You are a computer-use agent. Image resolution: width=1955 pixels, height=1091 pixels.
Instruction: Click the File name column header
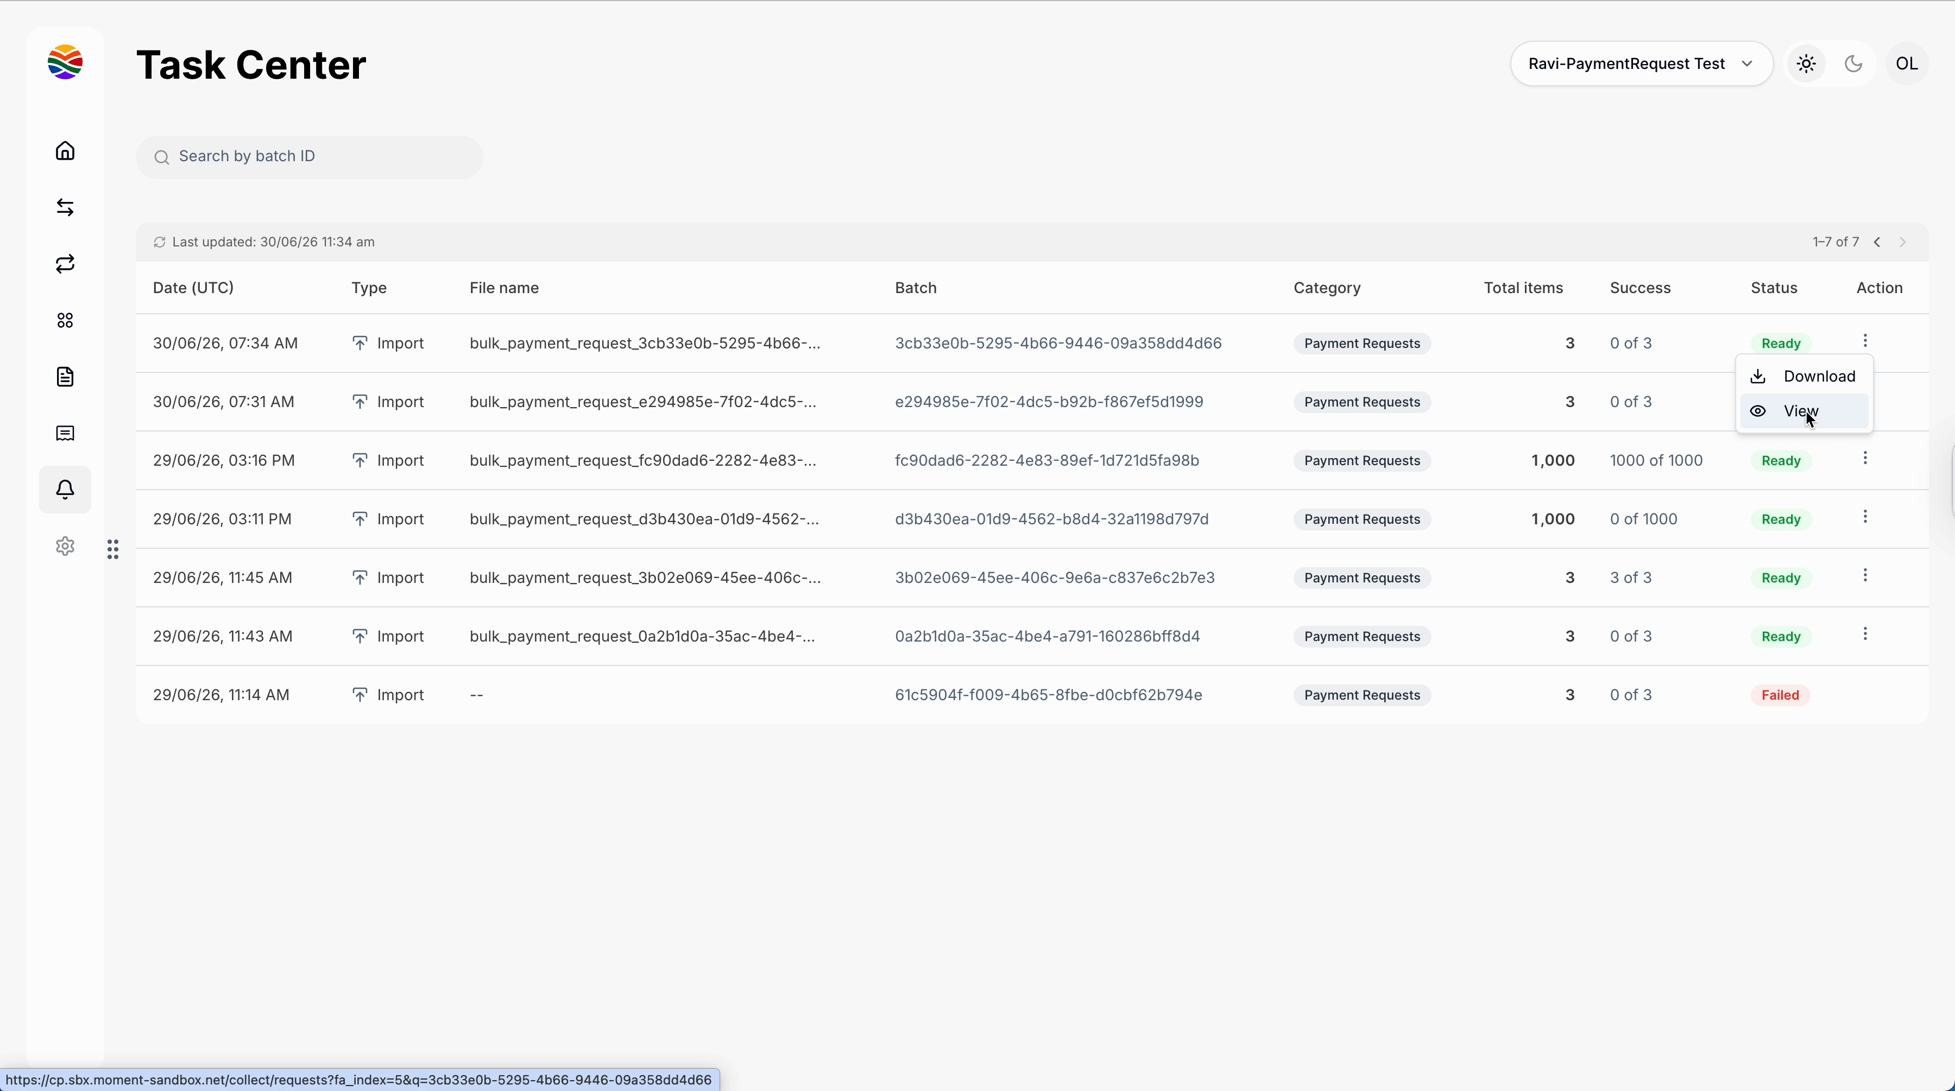[504, 288]
